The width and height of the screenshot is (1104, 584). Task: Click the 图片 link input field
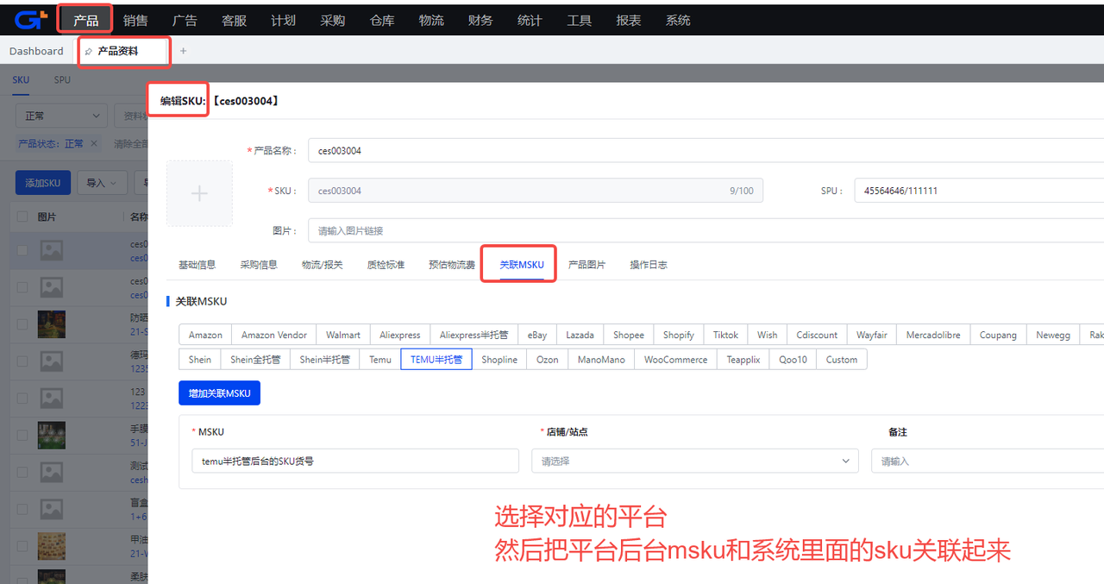[x=706, y=230]
